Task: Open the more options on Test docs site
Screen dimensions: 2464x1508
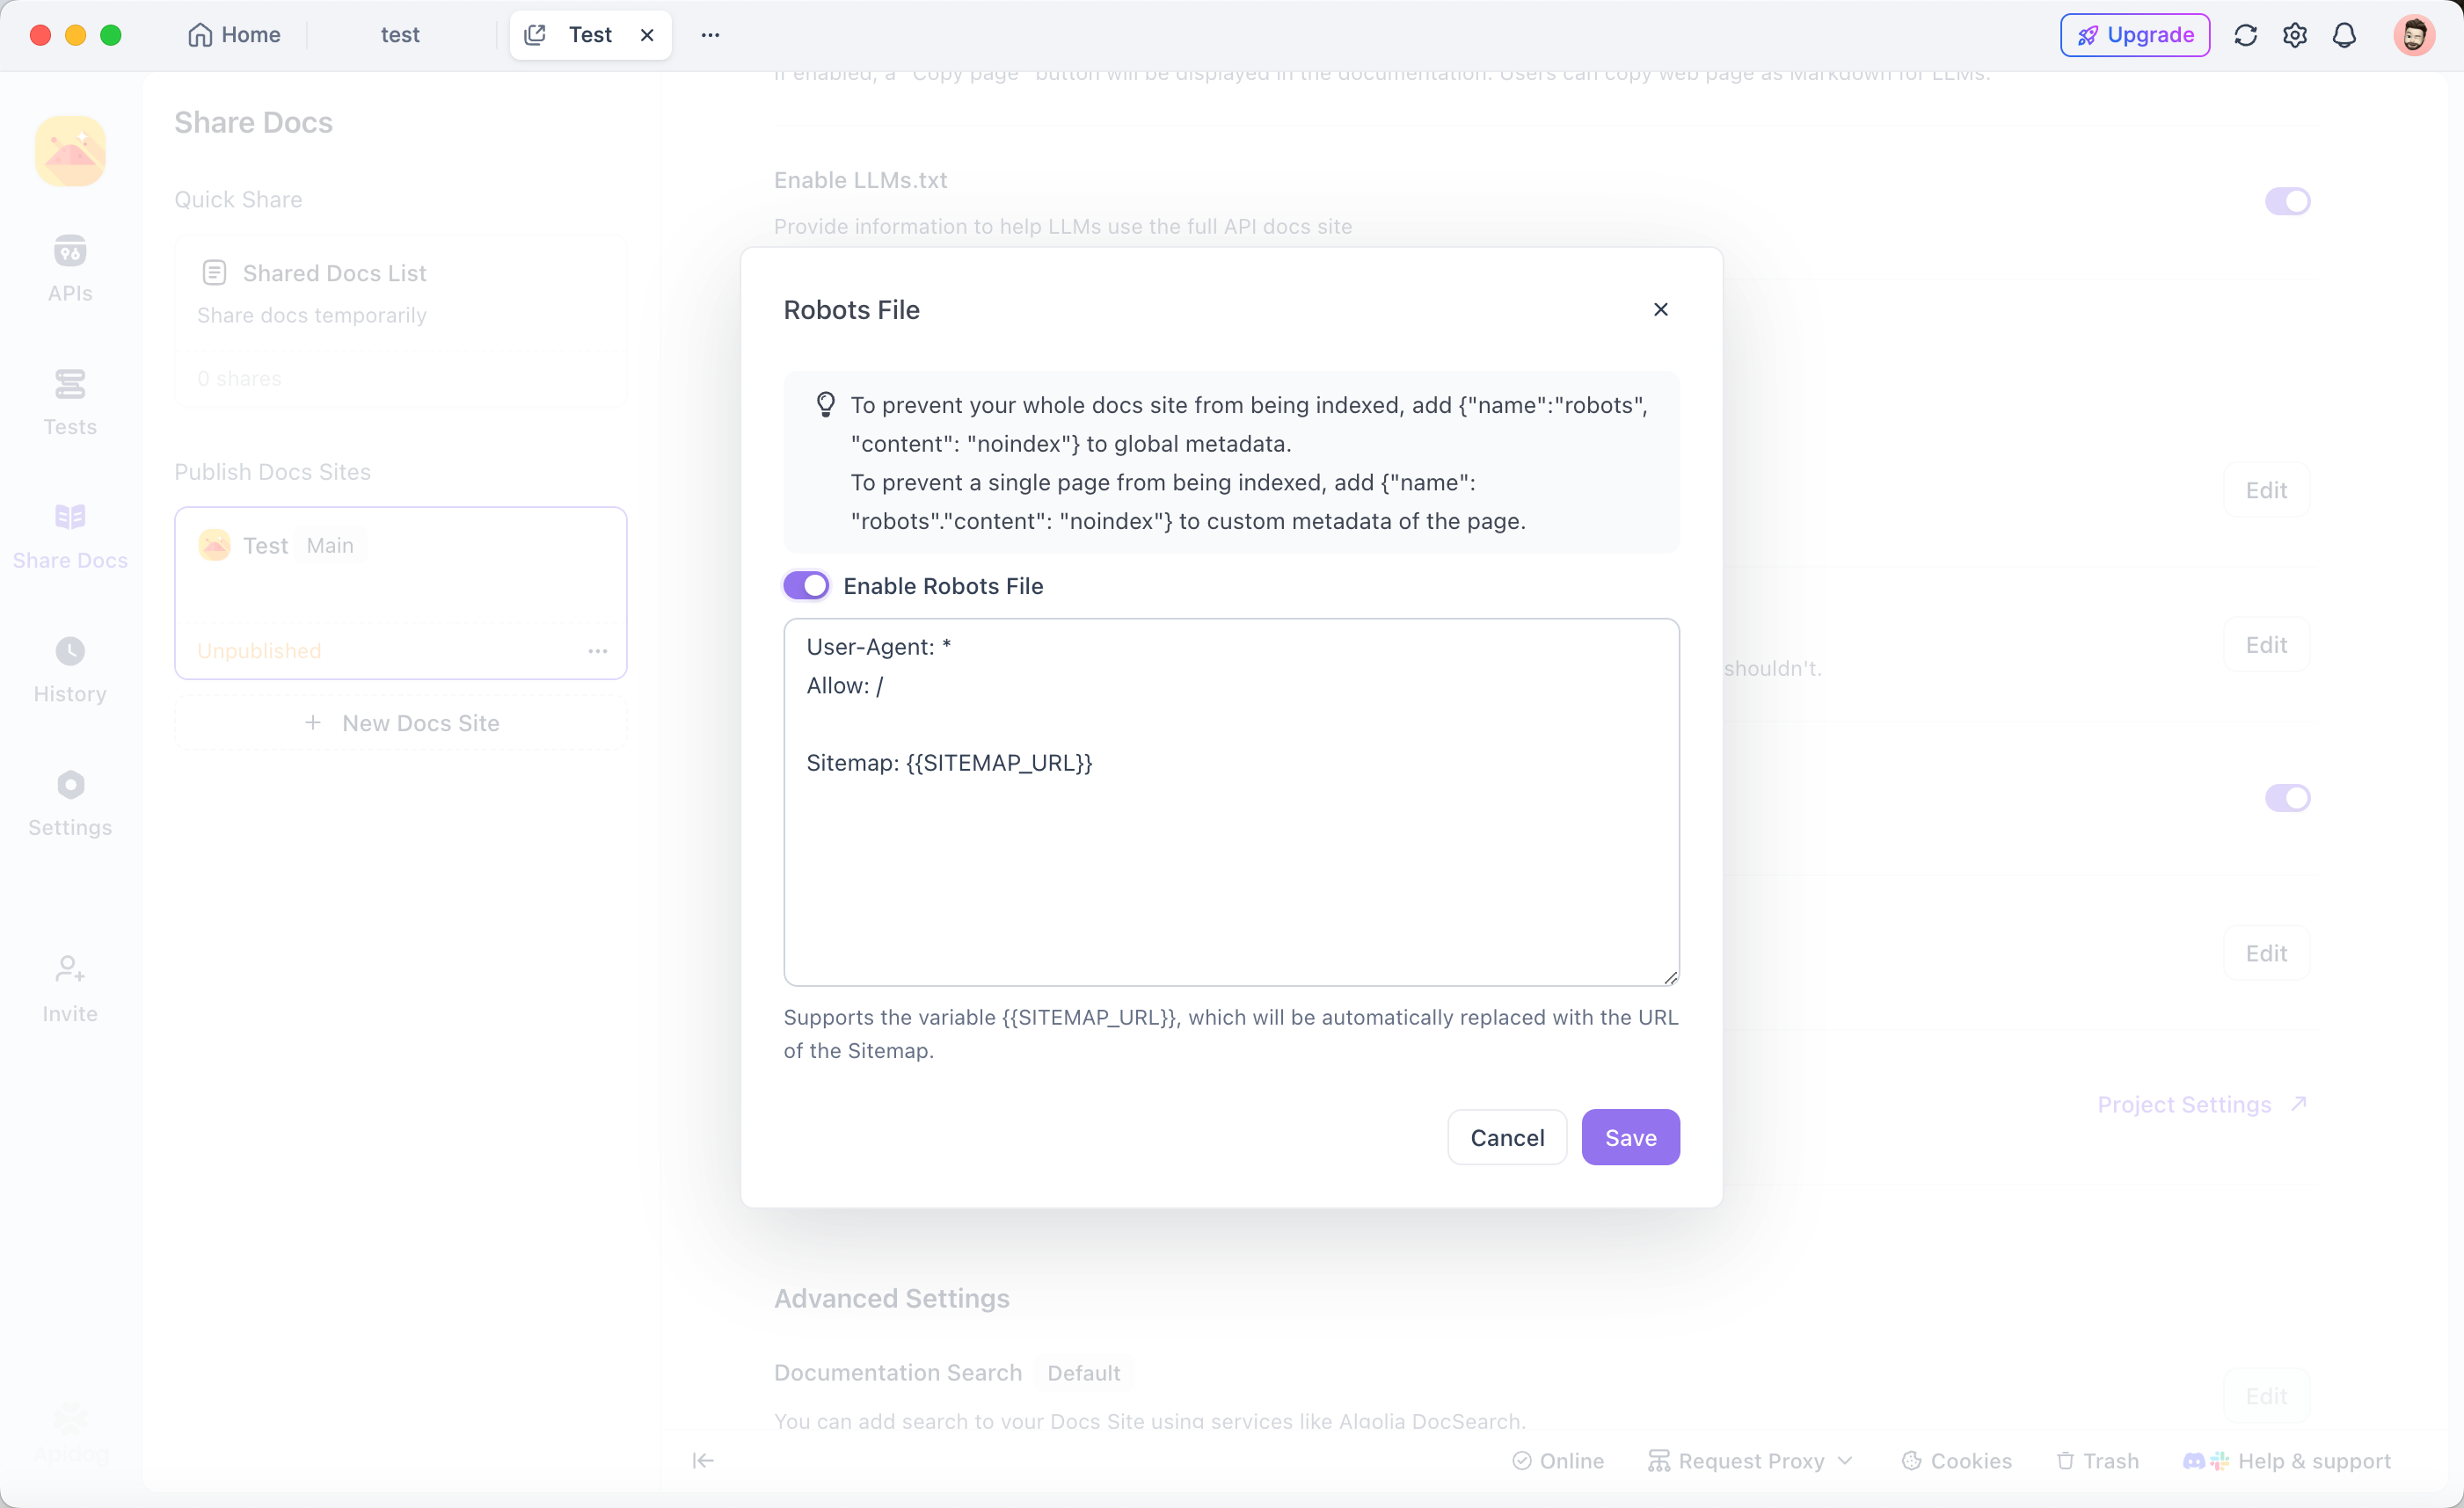Action: [598, 650]
